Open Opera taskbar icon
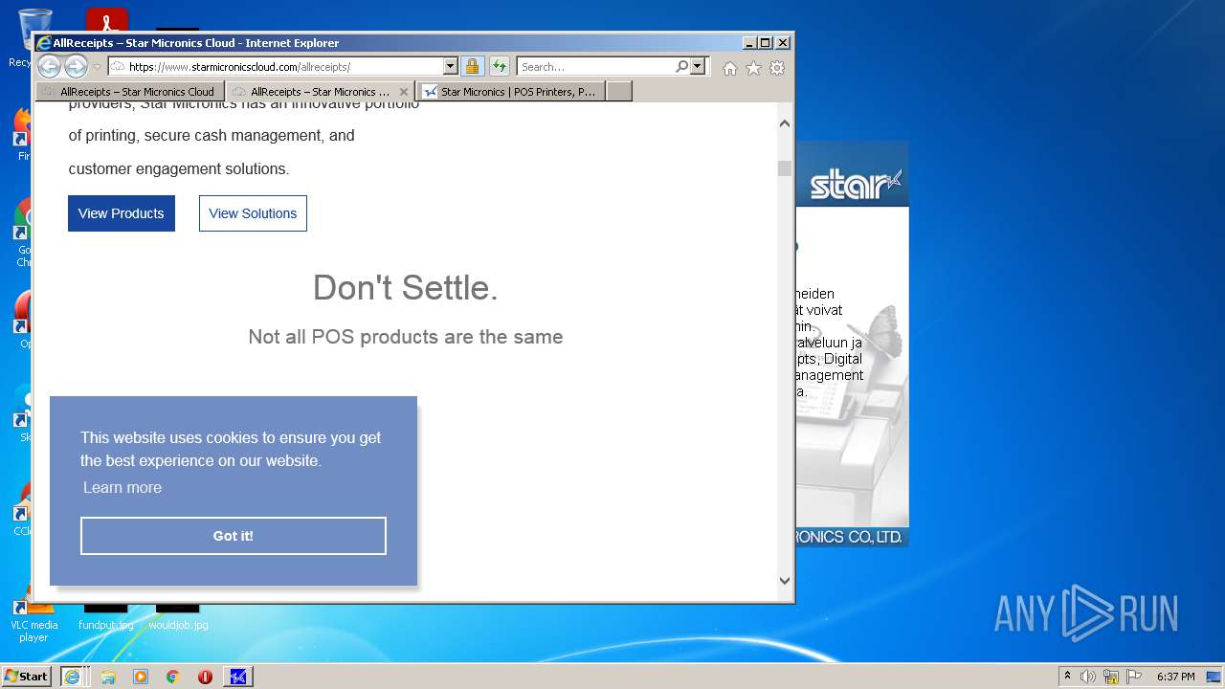Viewport: 1225px width, 689px height. [205, 677]
